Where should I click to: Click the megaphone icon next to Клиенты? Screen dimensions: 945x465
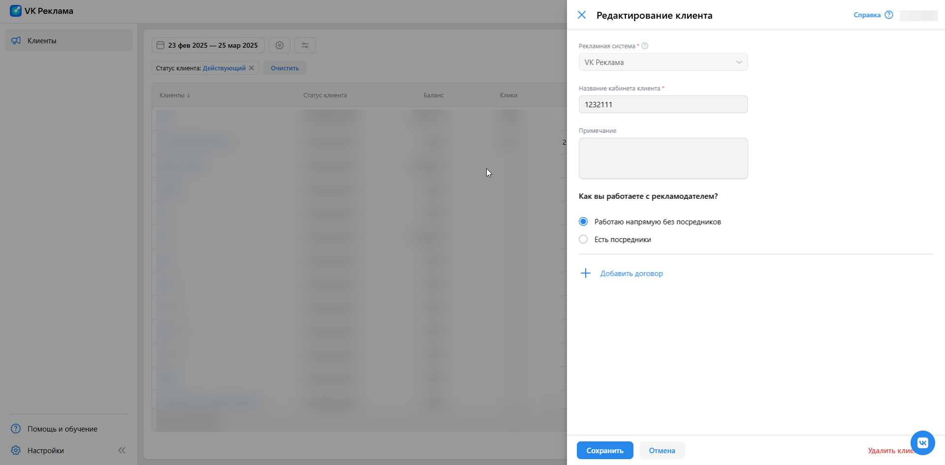[16, 40]
